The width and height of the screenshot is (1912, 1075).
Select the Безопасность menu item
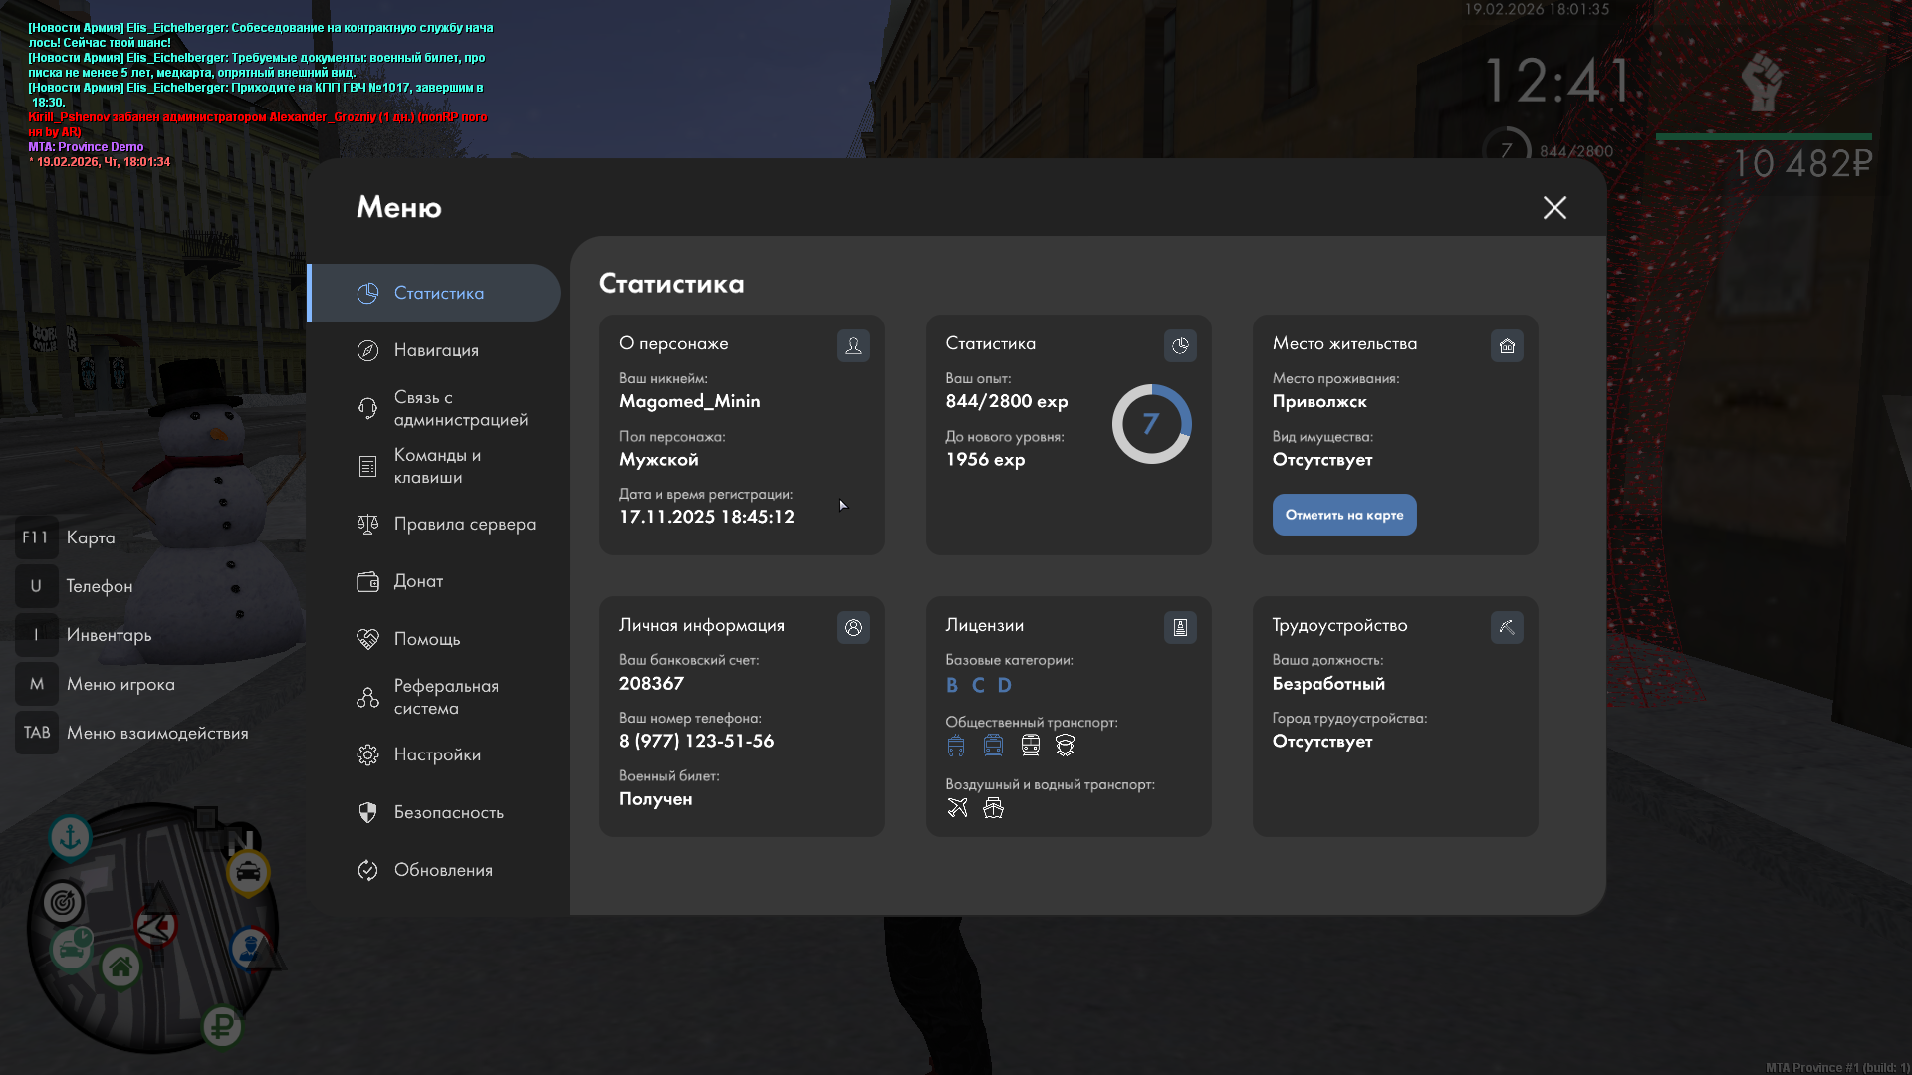click(448, 812)
